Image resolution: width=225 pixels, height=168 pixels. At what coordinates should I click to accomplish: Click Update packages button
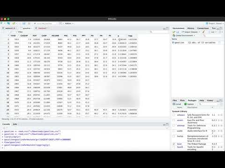pyautogui.click(x=189, y=104)
